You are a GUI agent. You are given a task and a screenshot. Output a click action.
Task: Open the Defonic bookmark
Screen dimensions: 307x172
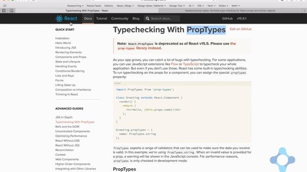coord(109,6)
